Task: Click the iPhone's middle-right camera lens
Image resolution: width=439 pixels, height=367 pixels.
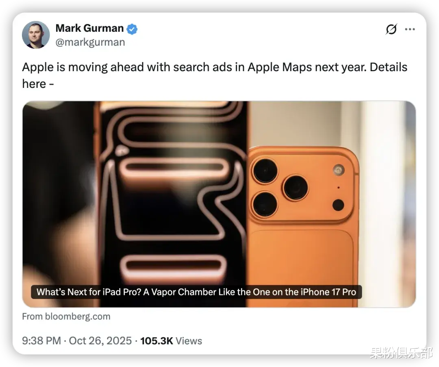Action: pos(296,188)
